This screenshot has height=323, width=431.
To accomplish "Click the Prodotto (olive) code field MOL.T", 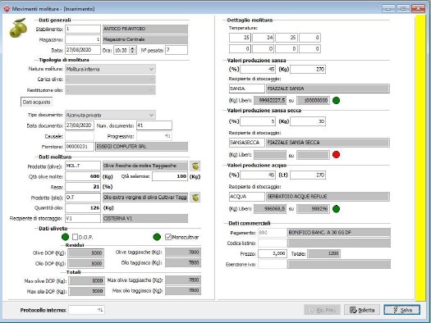I will [83, 166].
